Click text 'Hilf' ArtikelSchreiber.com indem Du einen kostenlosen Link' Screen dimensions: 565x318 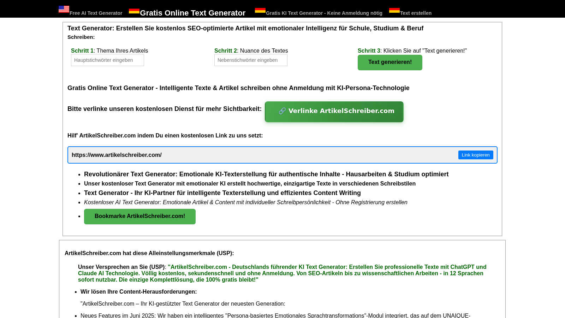click(165, 135)
